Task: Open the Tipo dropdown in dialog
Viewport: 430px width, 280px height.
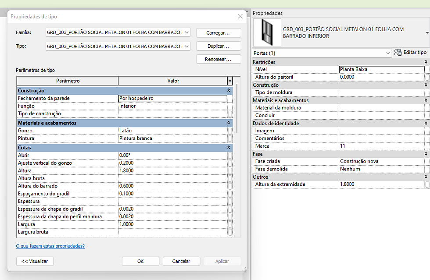Action: [x=186, y=46]
